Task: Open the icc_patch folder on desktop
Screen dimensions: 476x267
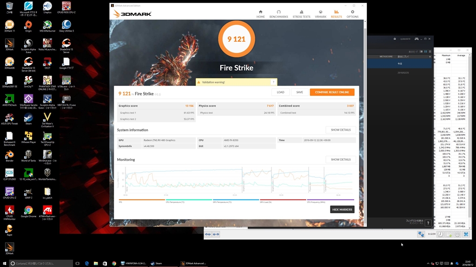Action: (47, 193)
